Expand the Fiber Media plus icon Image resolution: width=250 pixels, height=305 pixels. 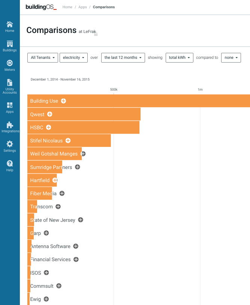62,193
